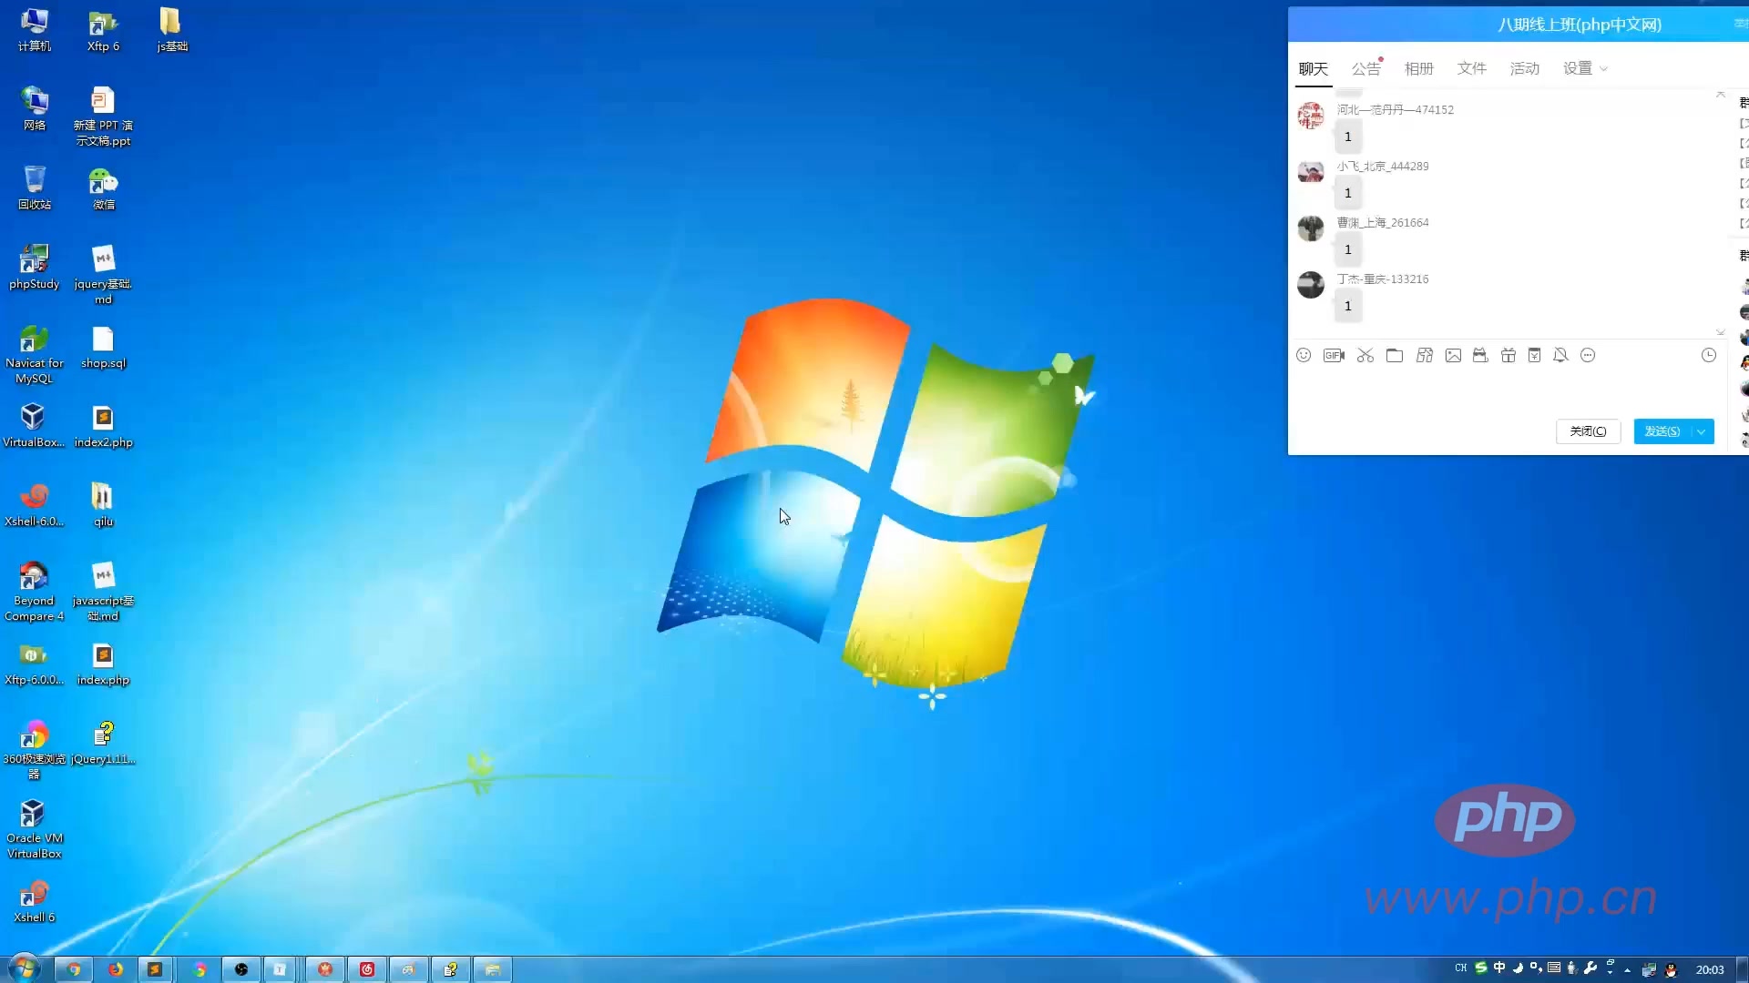
Task: Select the Navicat for MySQL icon
Action: [35, 354]
